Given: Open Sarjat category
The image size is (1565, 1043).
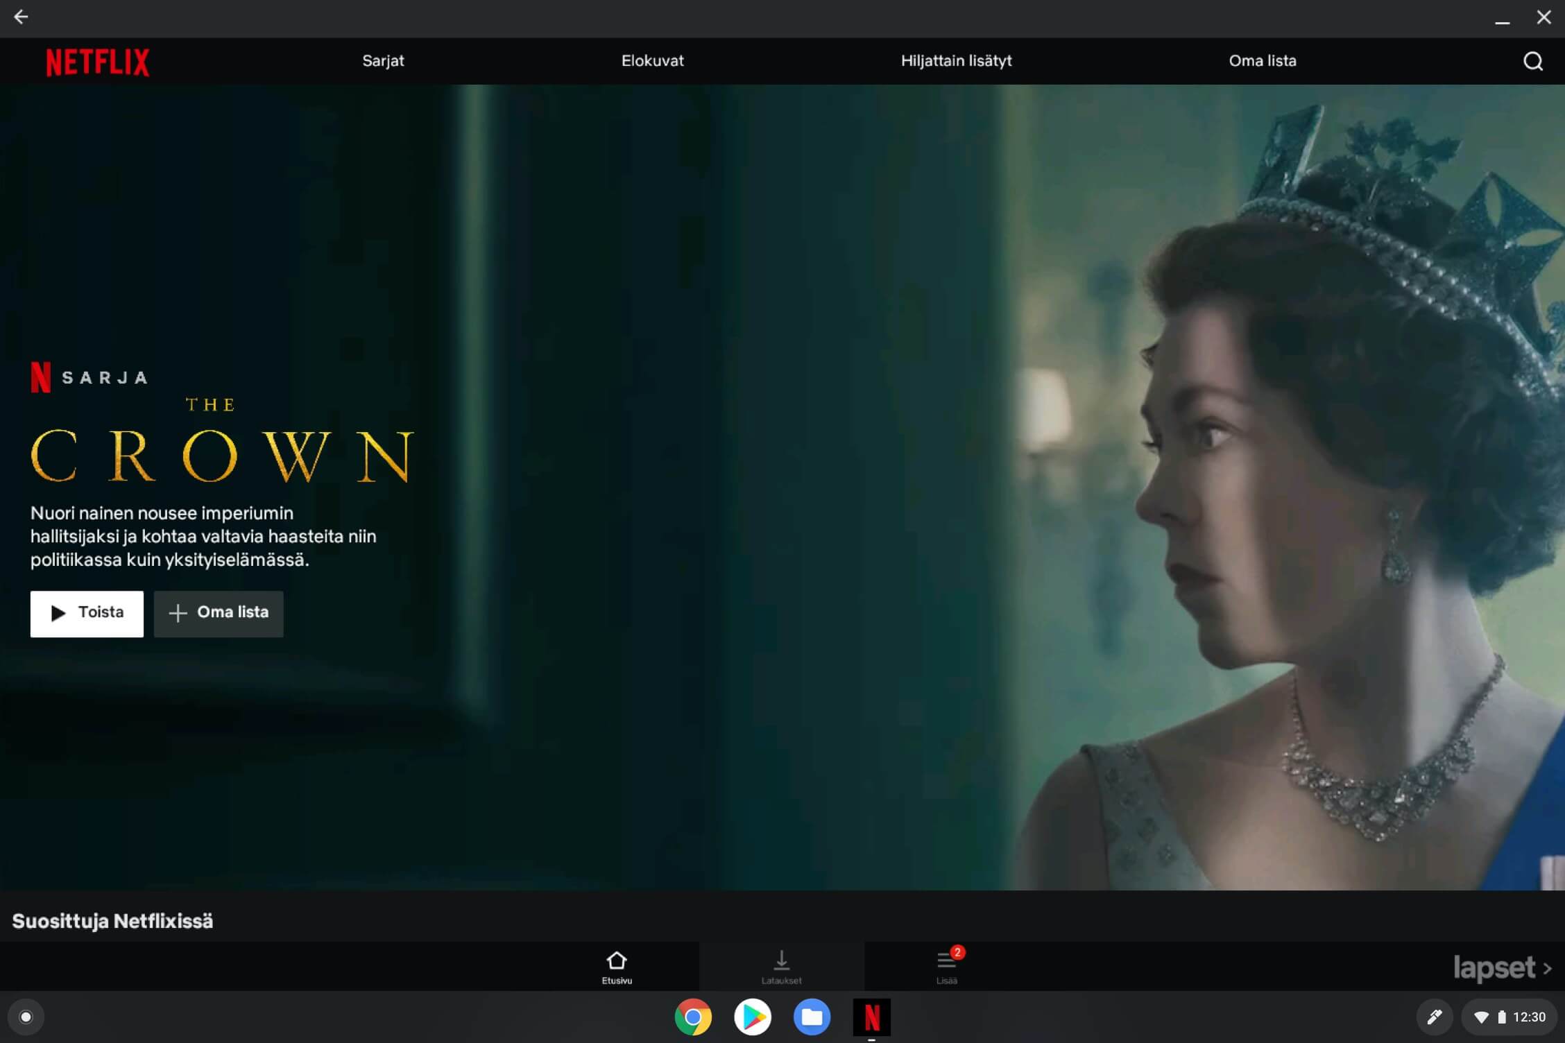Looking at the screenshot, I should 383,61.
